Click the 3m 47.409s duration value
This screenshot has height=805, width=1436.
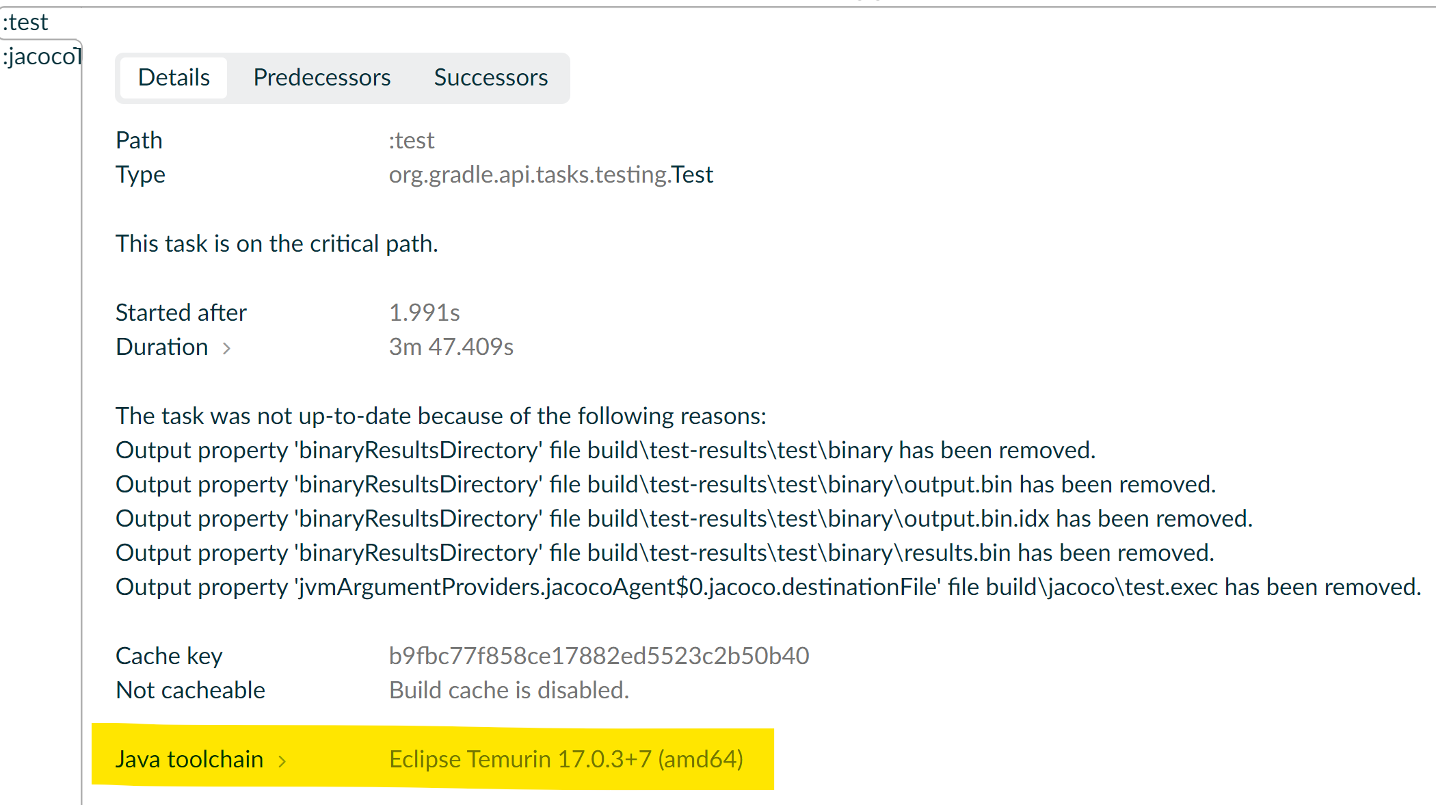(451, 347)
